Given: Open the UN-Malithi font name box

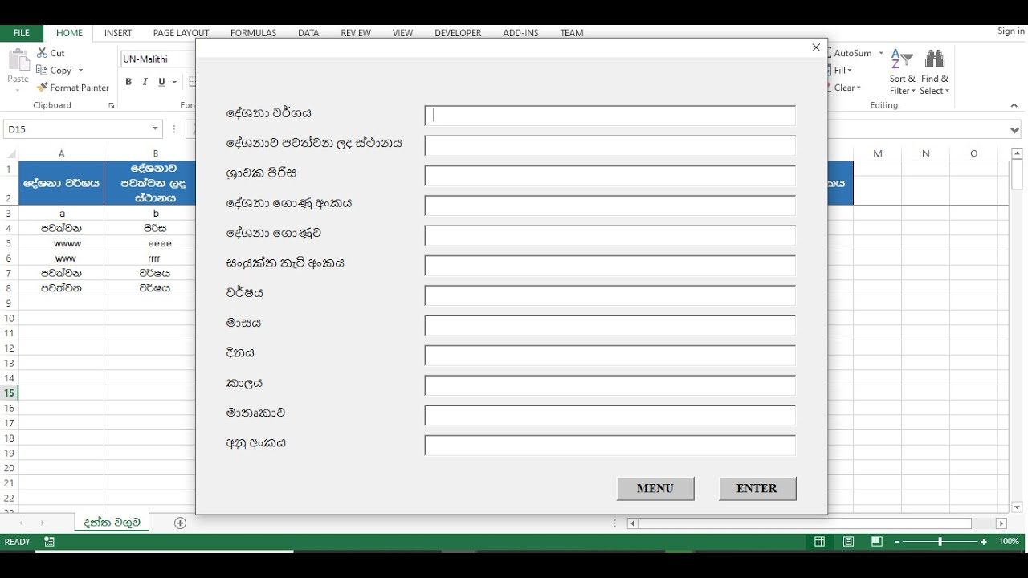Looking at the screenshot, I should [x=158, y=59].
